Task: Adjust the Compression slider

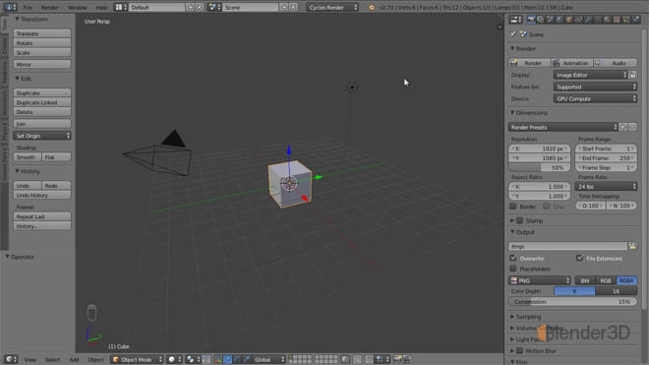Action: (x=572, y=302)
